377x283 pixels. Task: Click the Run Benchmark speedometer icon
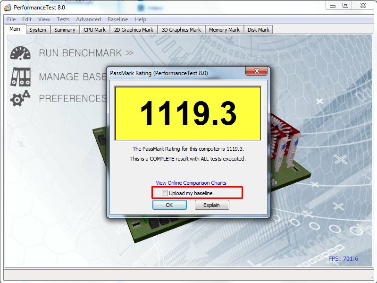coord(20,53)
